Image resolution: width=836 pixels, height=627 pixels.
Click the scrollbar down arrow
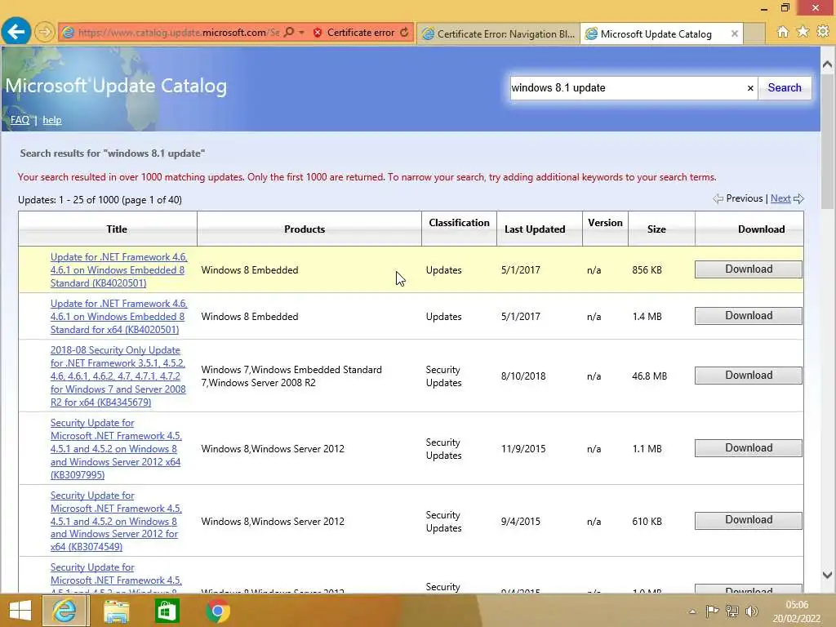(x=828, y=575)
